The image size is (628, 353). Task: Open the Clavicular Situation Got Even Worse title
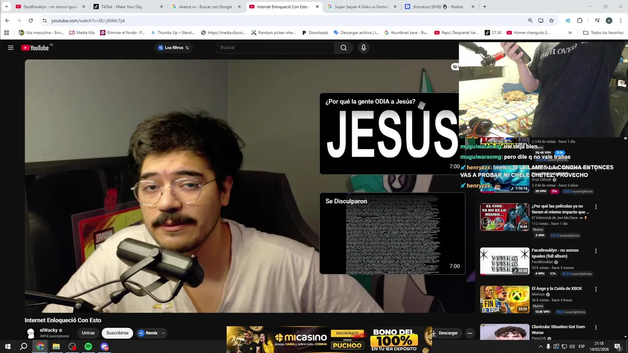tap(558, 329)
